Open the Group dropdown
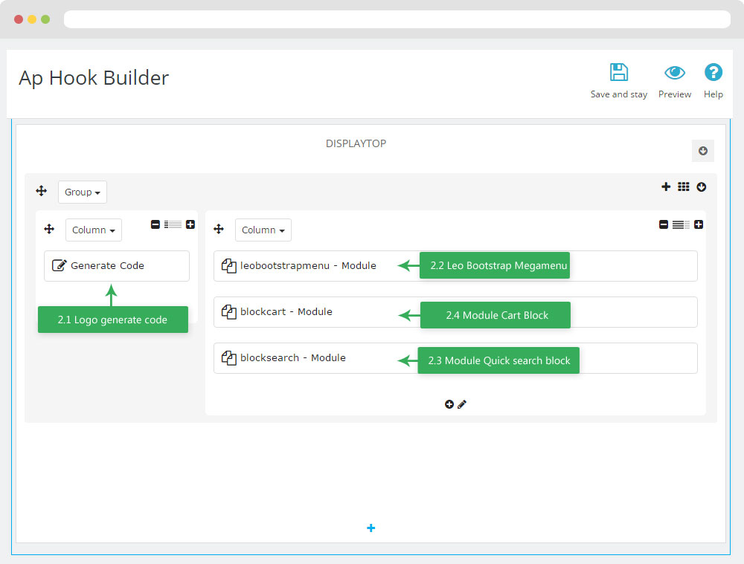This screenshot has height=564, width=744. (83, 192)
